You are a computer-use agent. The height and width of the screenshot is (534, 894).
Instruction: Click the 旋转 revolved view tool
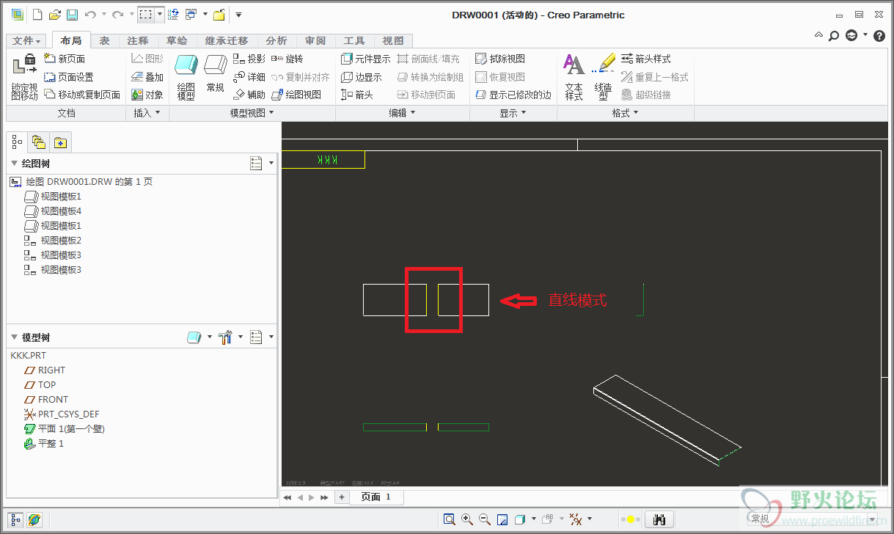click(287, 59)
